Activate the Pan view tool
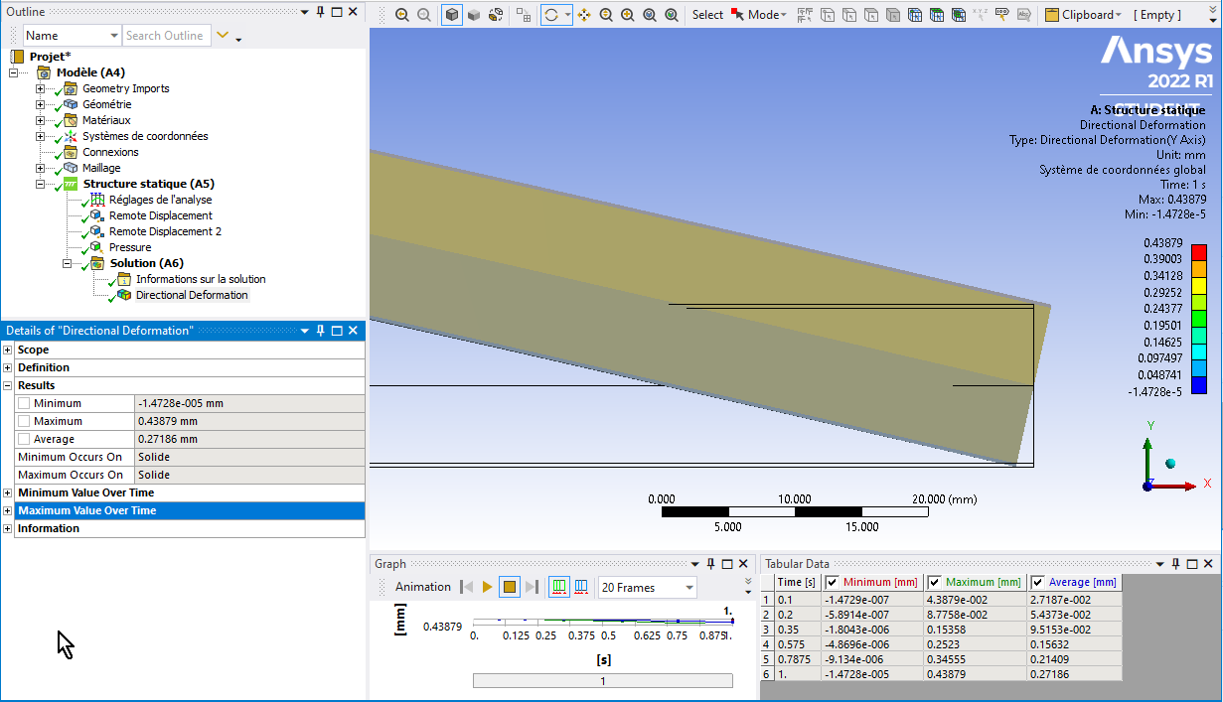This screenshot has height=702, width=1223. tap(584, 15)
